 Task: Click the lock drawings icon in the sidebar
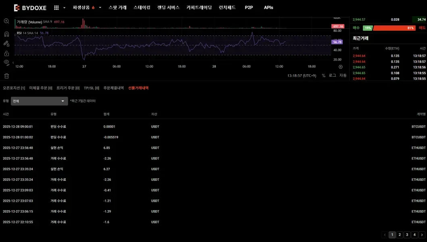click(x=6, y=54)
